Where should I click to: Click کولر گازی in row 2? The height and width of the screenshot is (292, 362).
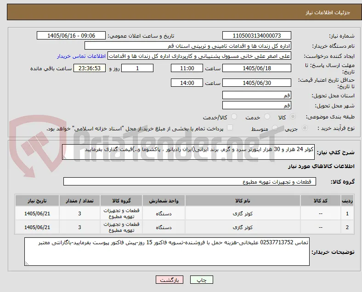(243, 227)
